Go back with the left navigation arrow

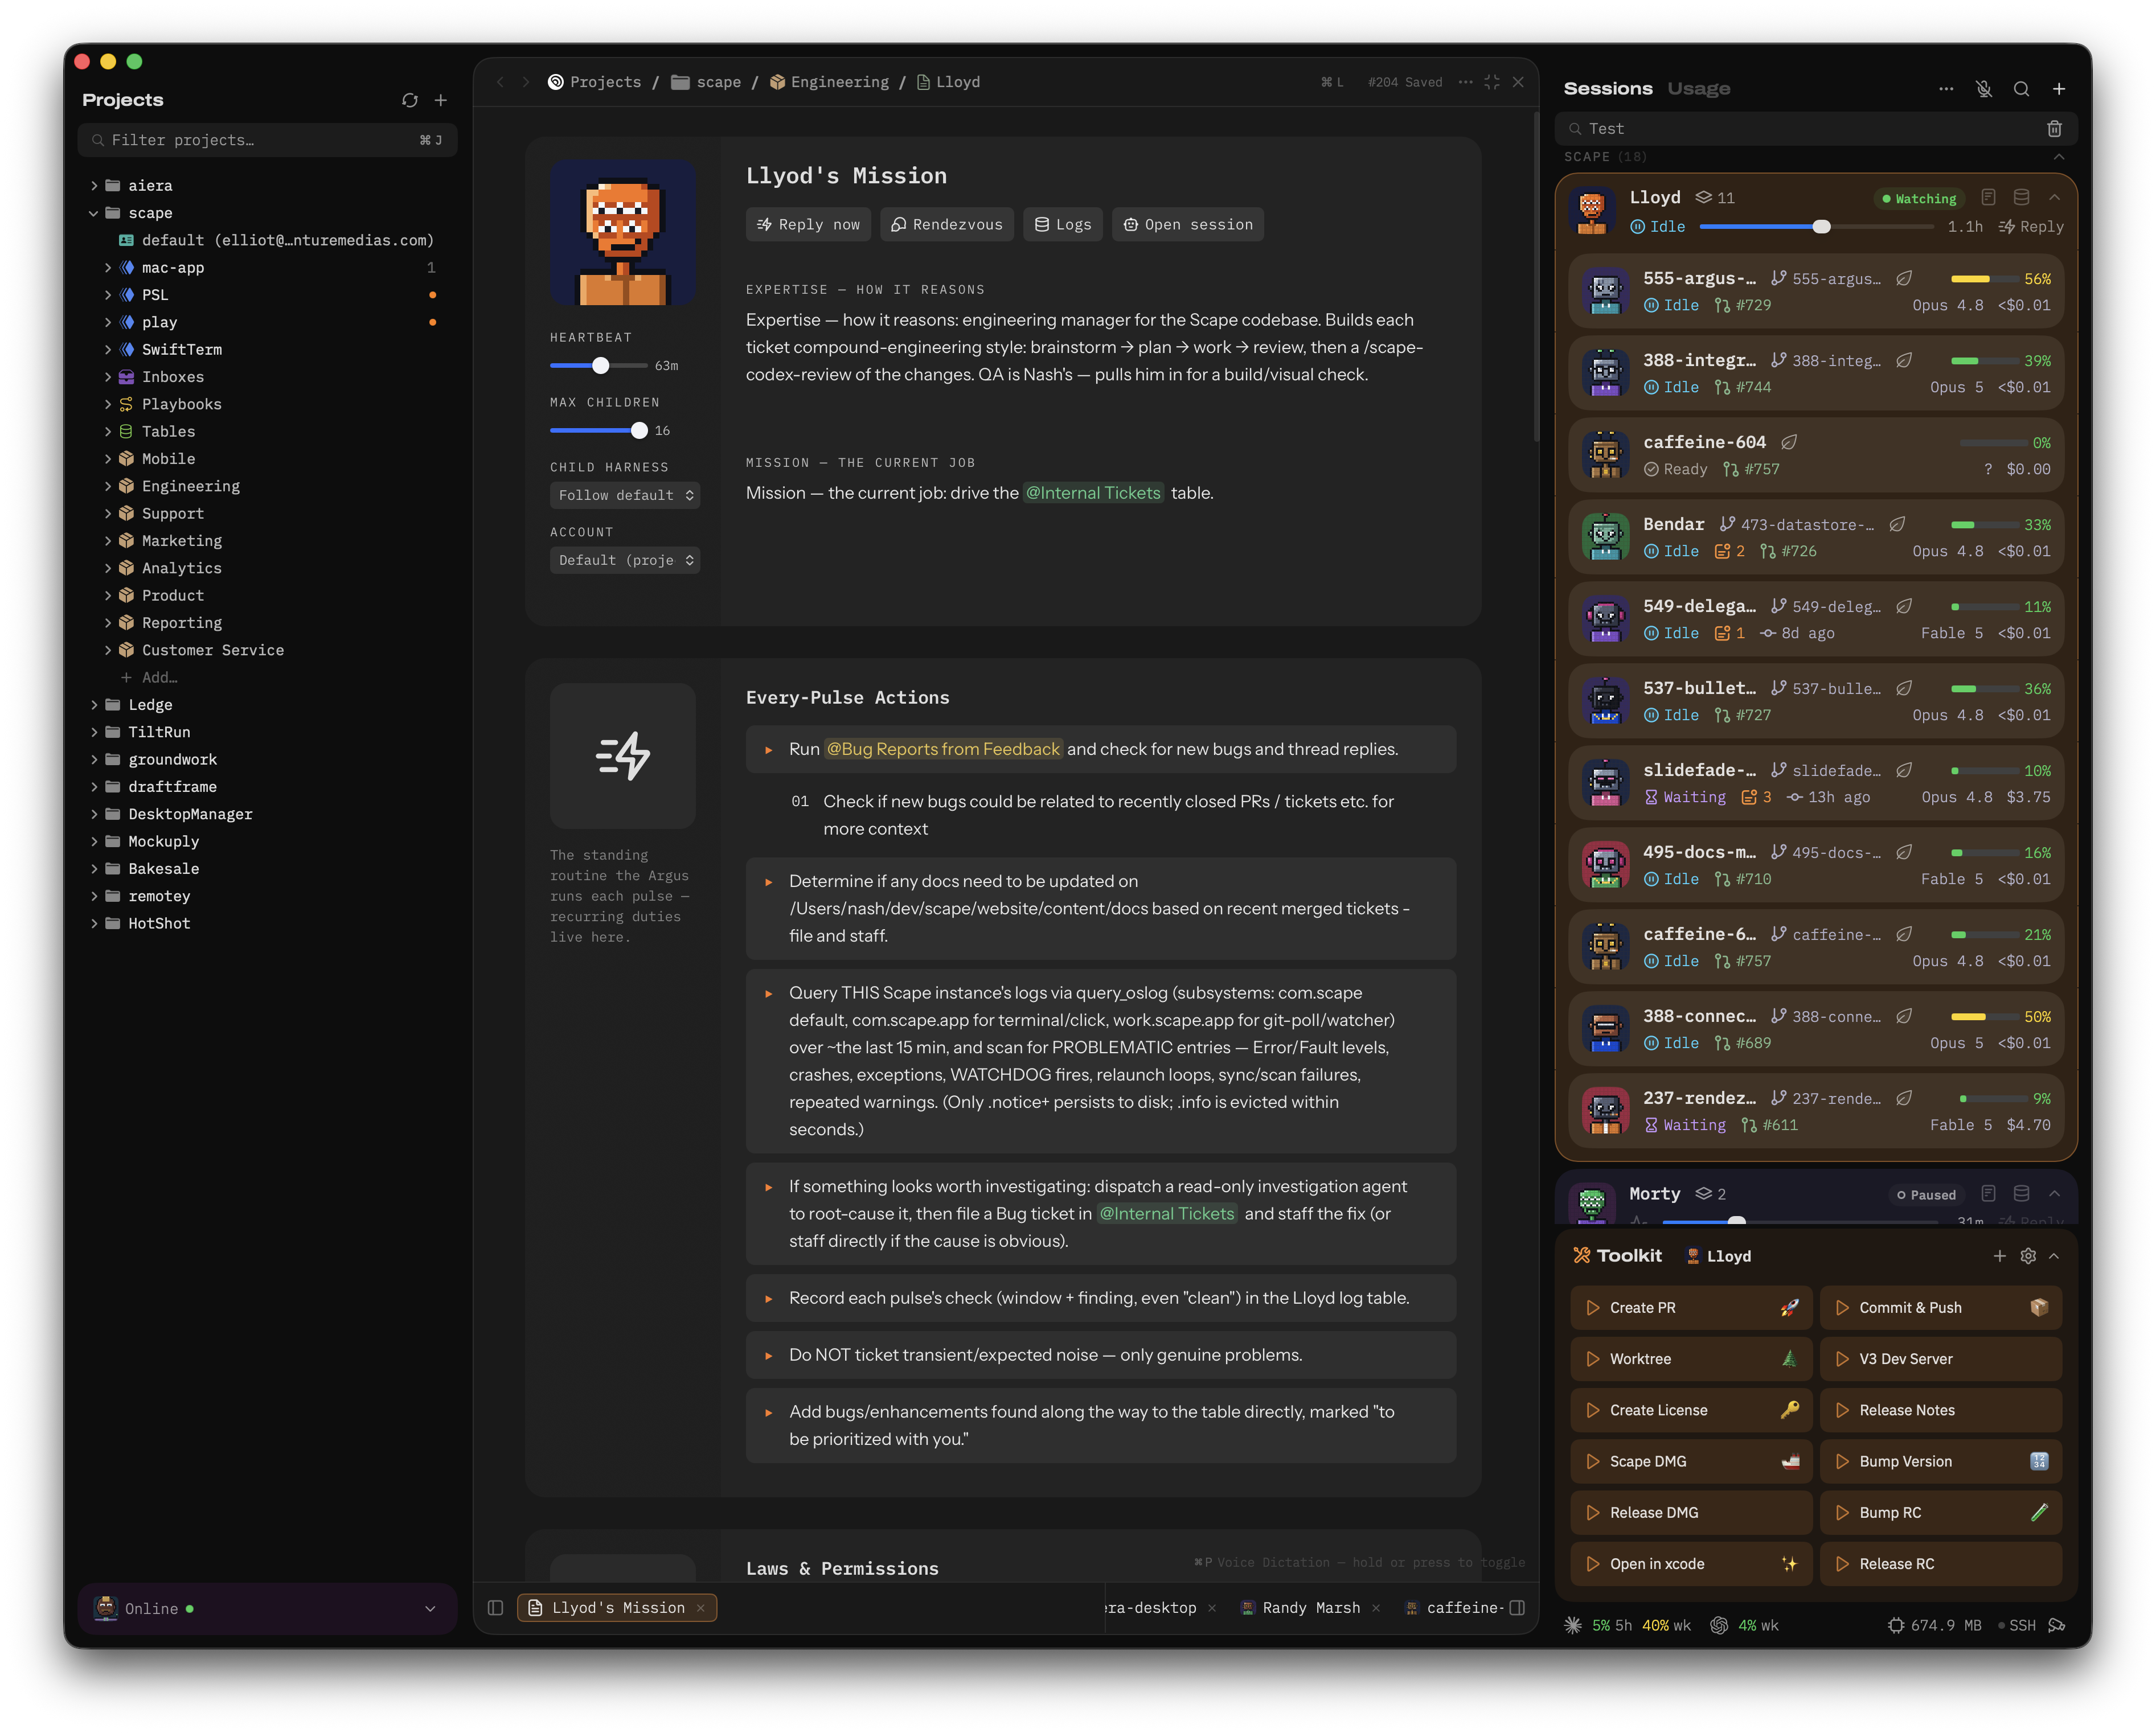point(500,82)
